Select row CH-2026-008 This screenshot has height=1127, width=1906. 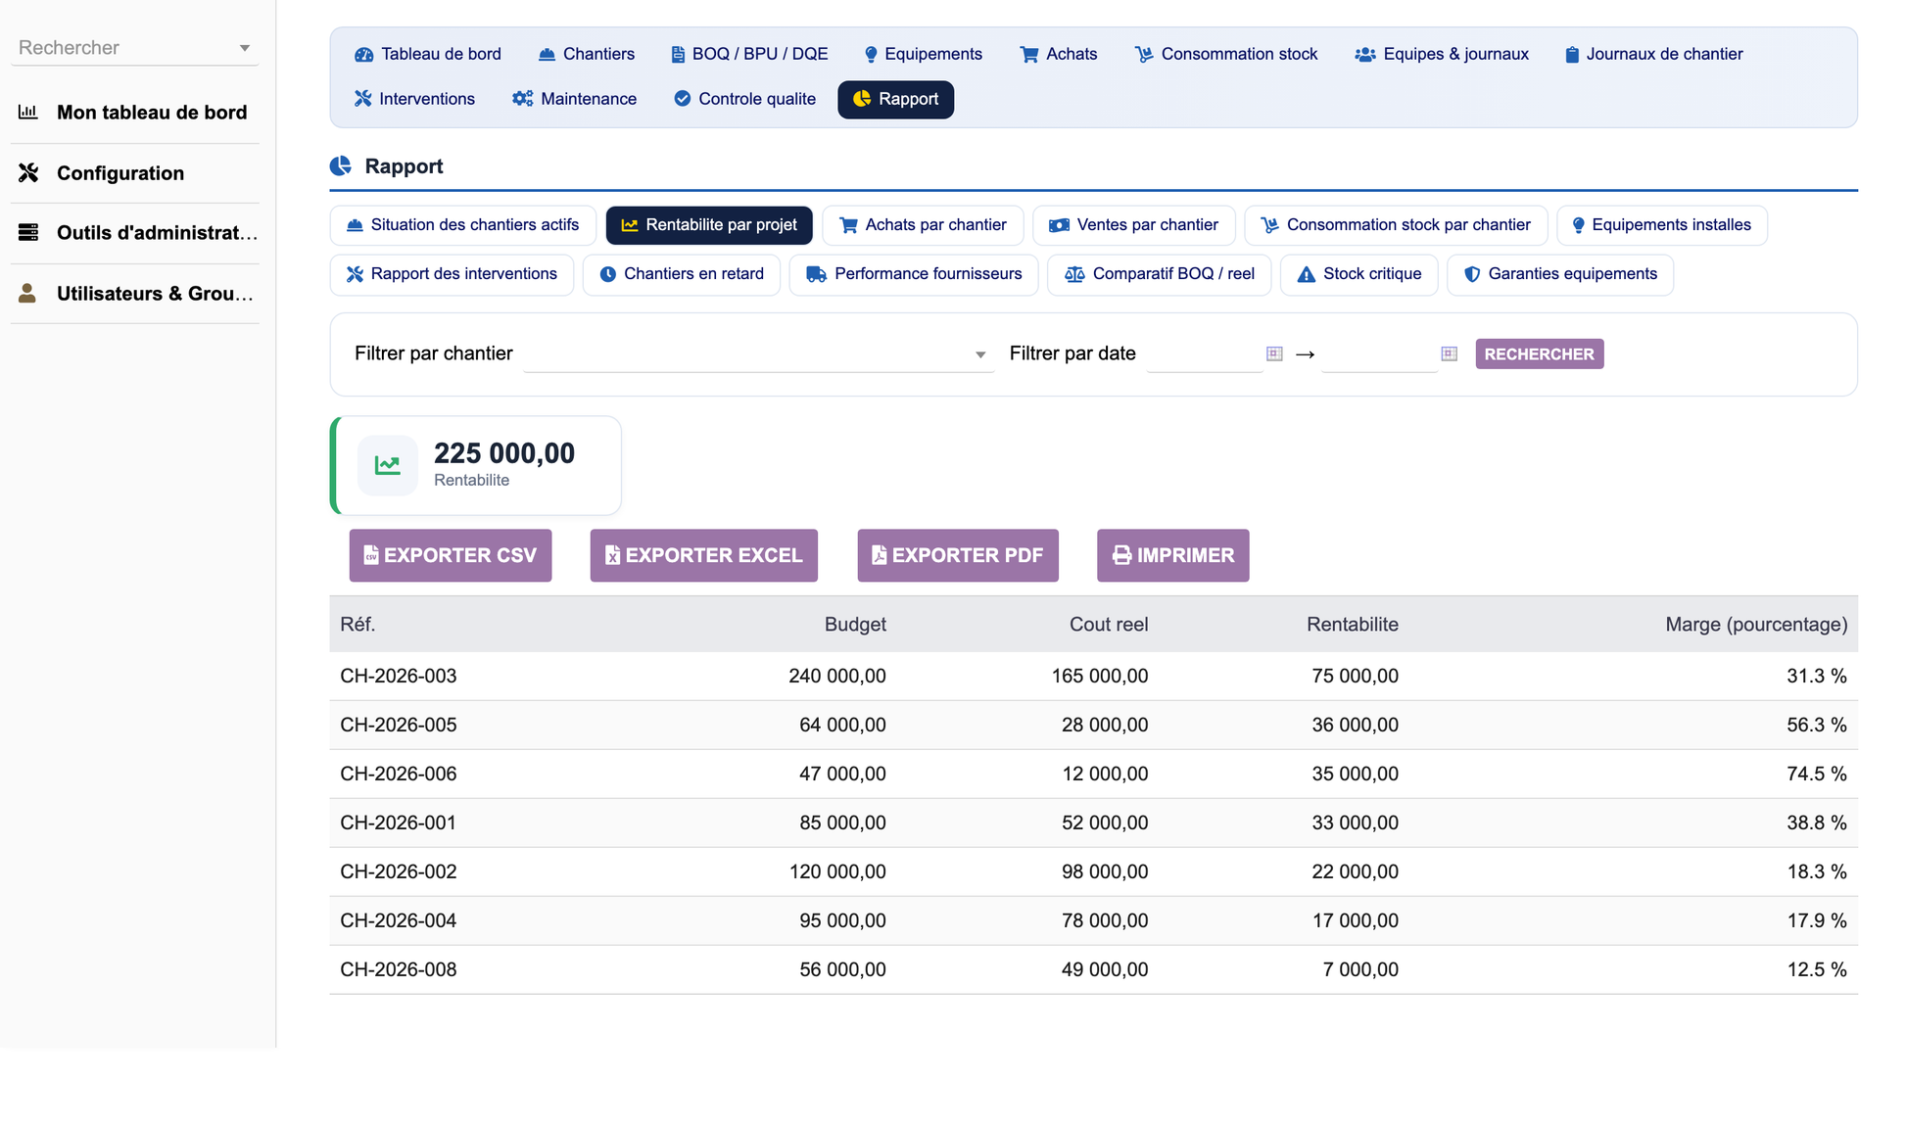click(x=1093, y=970)
